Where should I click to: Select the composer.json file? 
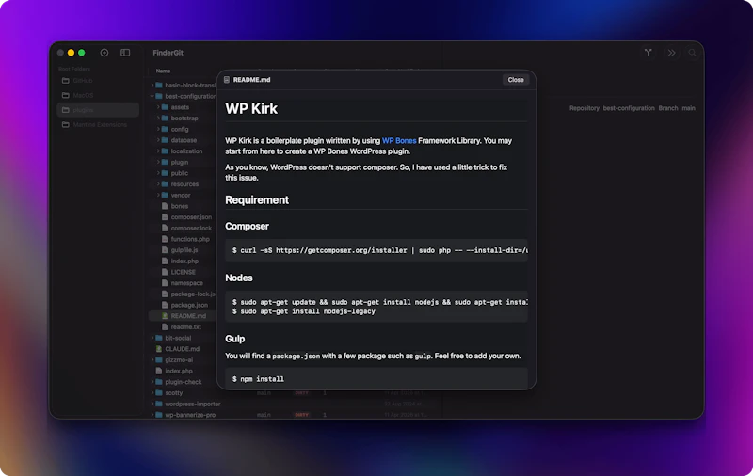tap(191, 217)
